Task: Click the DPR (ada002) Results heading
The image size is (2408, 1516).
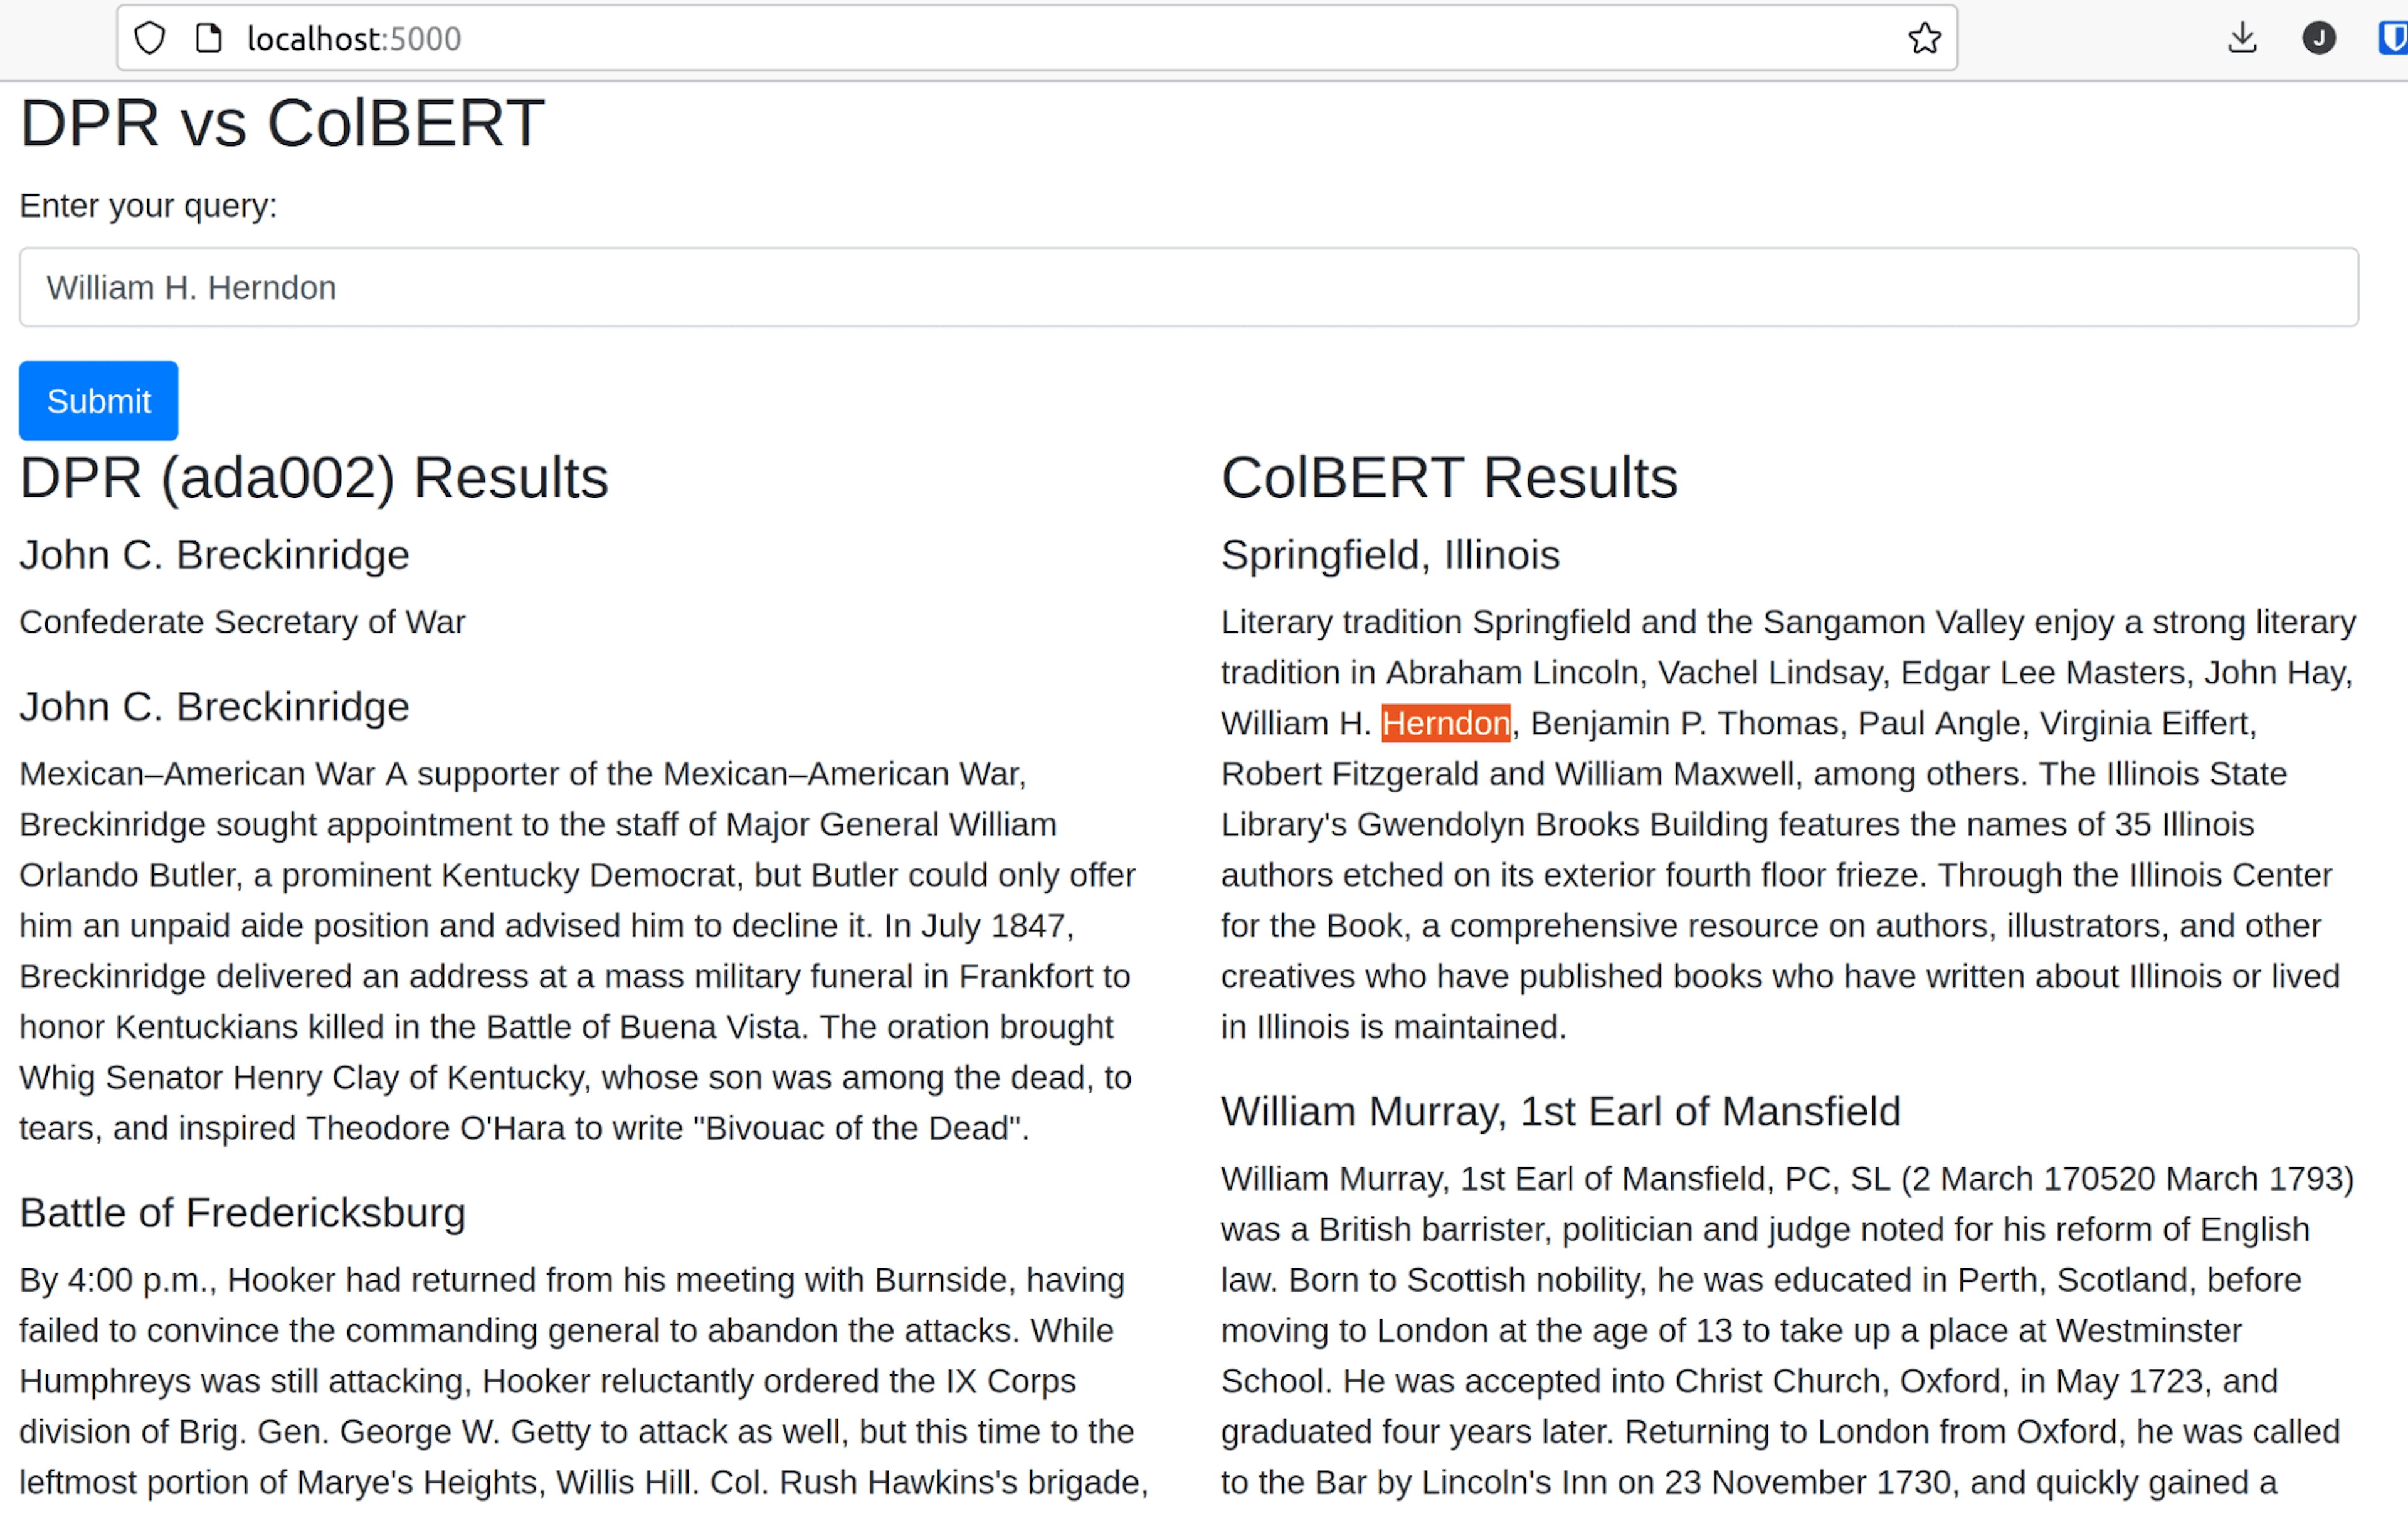Action: tap(314, 477)
